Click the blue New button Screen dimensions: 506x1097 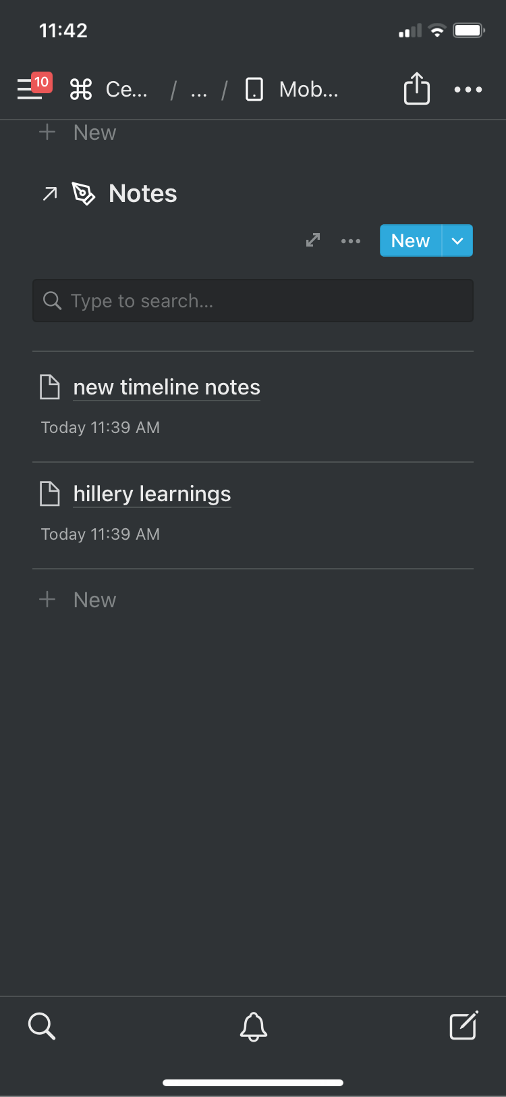[410, 240]
